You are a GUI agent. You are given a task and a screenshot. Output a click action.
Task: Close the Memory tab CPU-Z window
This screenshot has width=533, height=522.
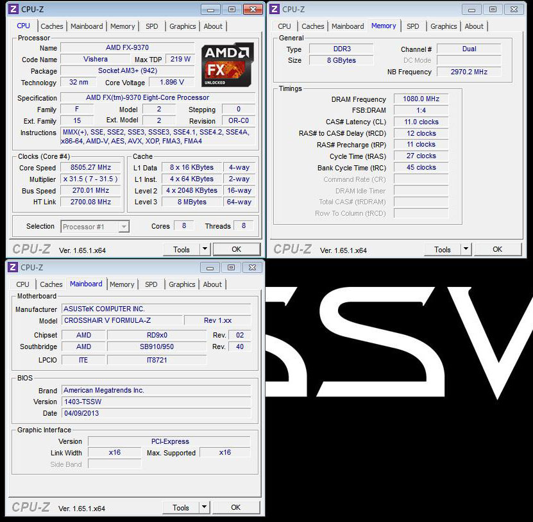tap(514, 10)
